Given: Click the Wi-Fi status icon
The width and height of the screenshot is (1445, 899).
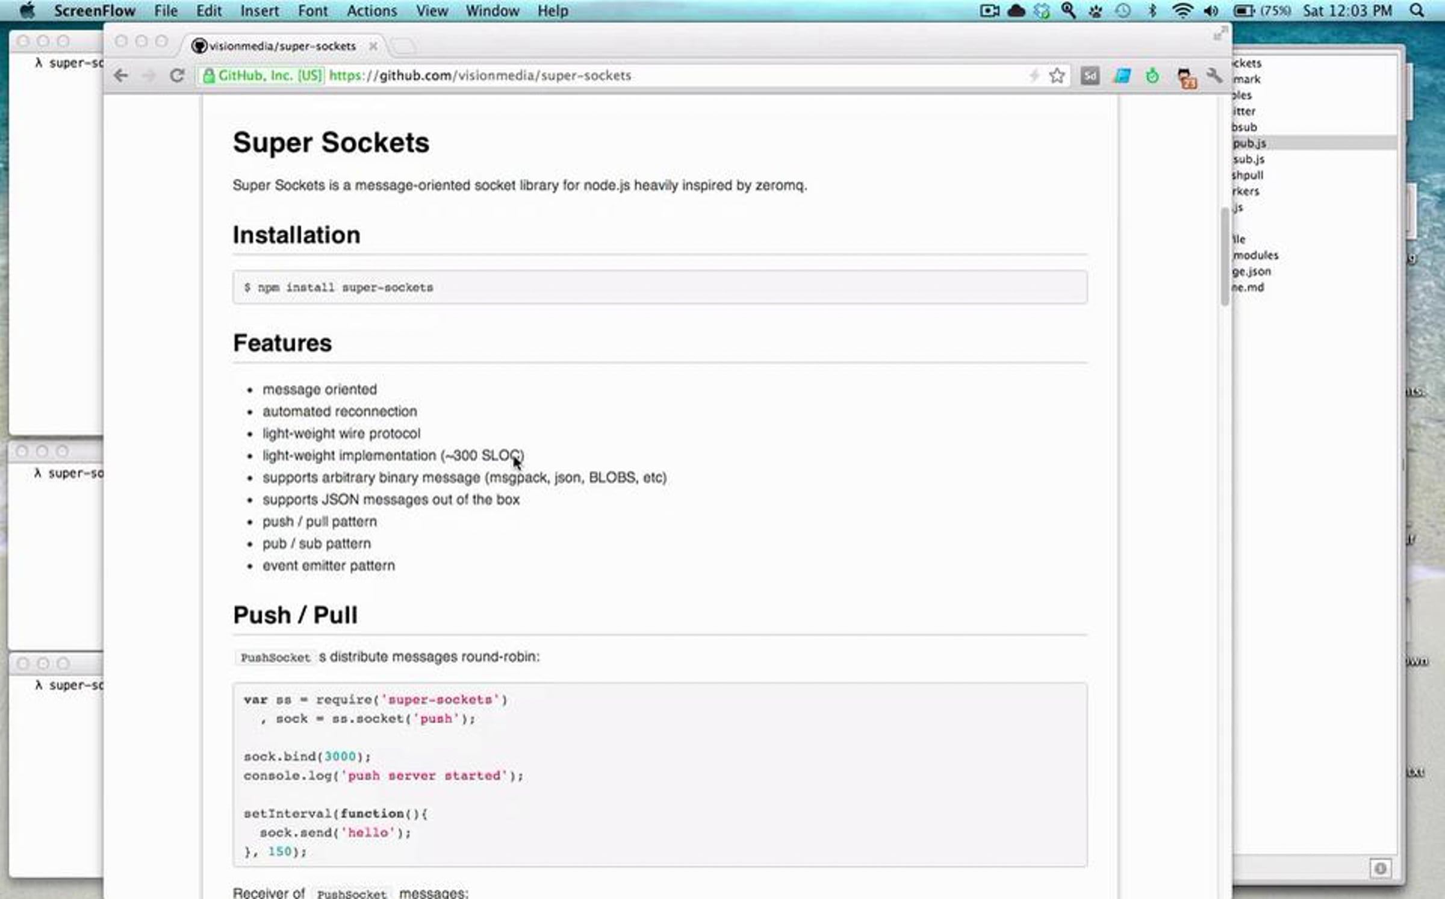Looking at the screenshot, I should (1182, 11).
